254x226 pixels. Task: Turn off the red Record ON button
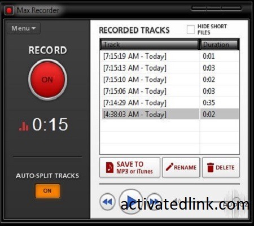[x=47, y=80]
